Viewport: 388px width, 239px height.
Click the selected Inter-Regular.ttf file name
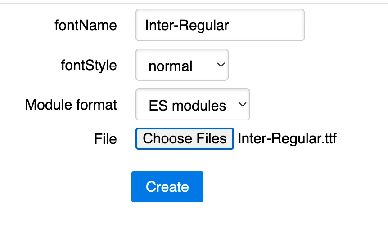tap(287, 138)
